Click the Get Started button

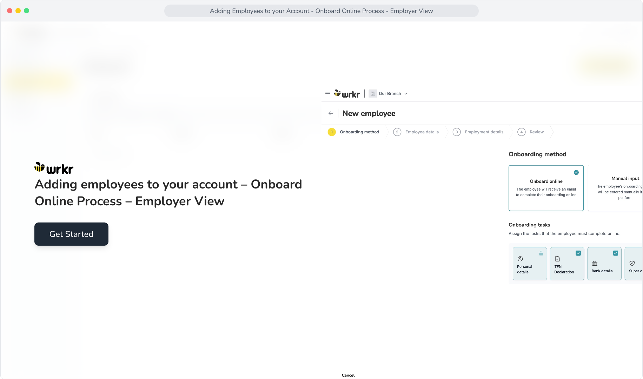click(71, 234)
